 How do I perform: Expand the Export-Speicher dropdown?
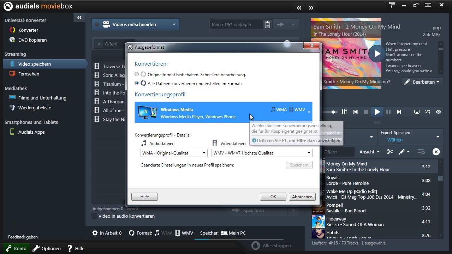point(438,137)
